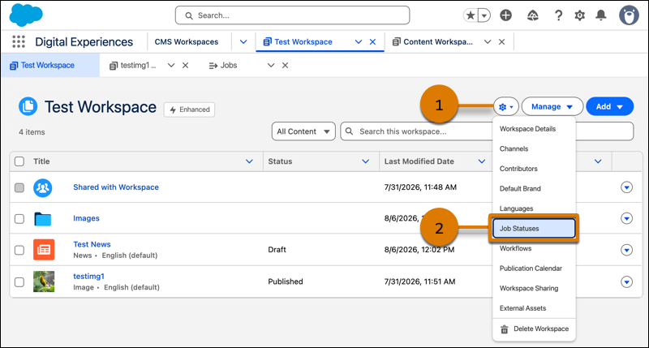Toggle the select-all checkbox in header
This screenshot has width=649, height=348.
pyautogui.click(x=19, y=161)
